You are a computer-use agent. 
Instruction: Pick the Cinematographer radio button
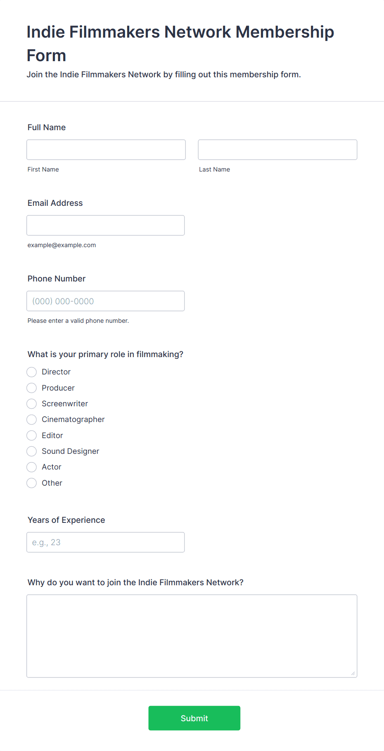[32, 420]
